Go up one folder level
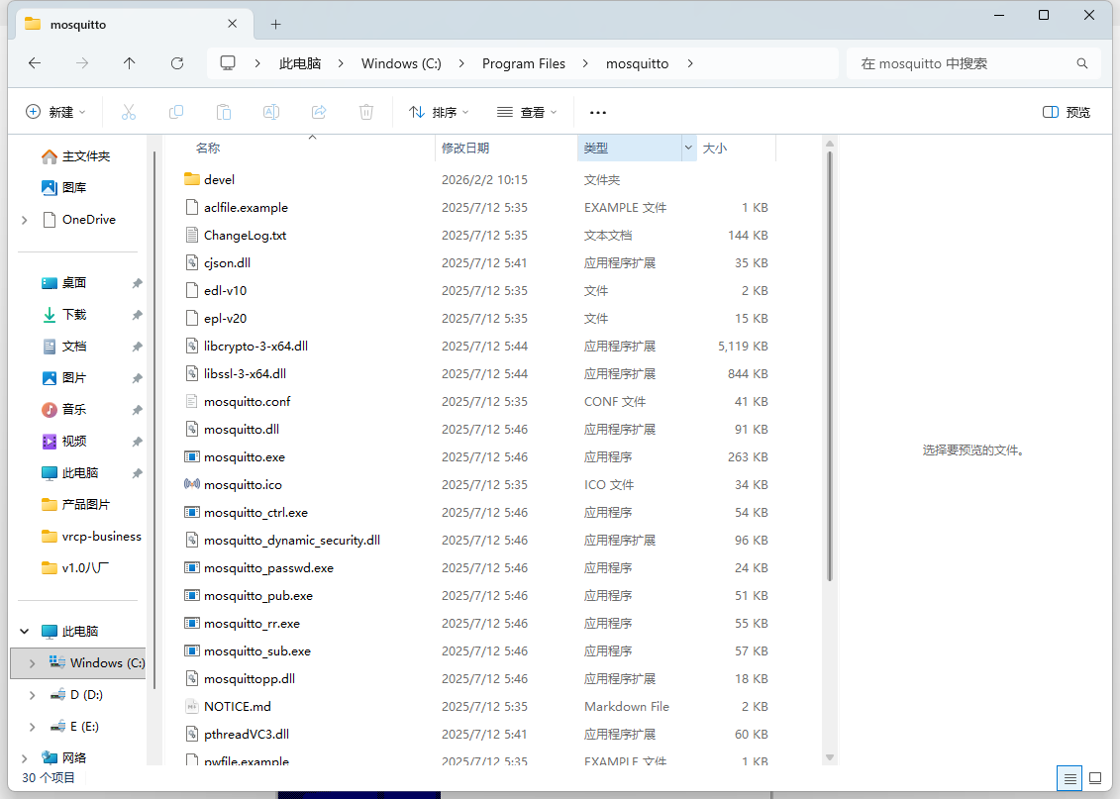This screenshot has height=799, width=1120. (130, 63)
